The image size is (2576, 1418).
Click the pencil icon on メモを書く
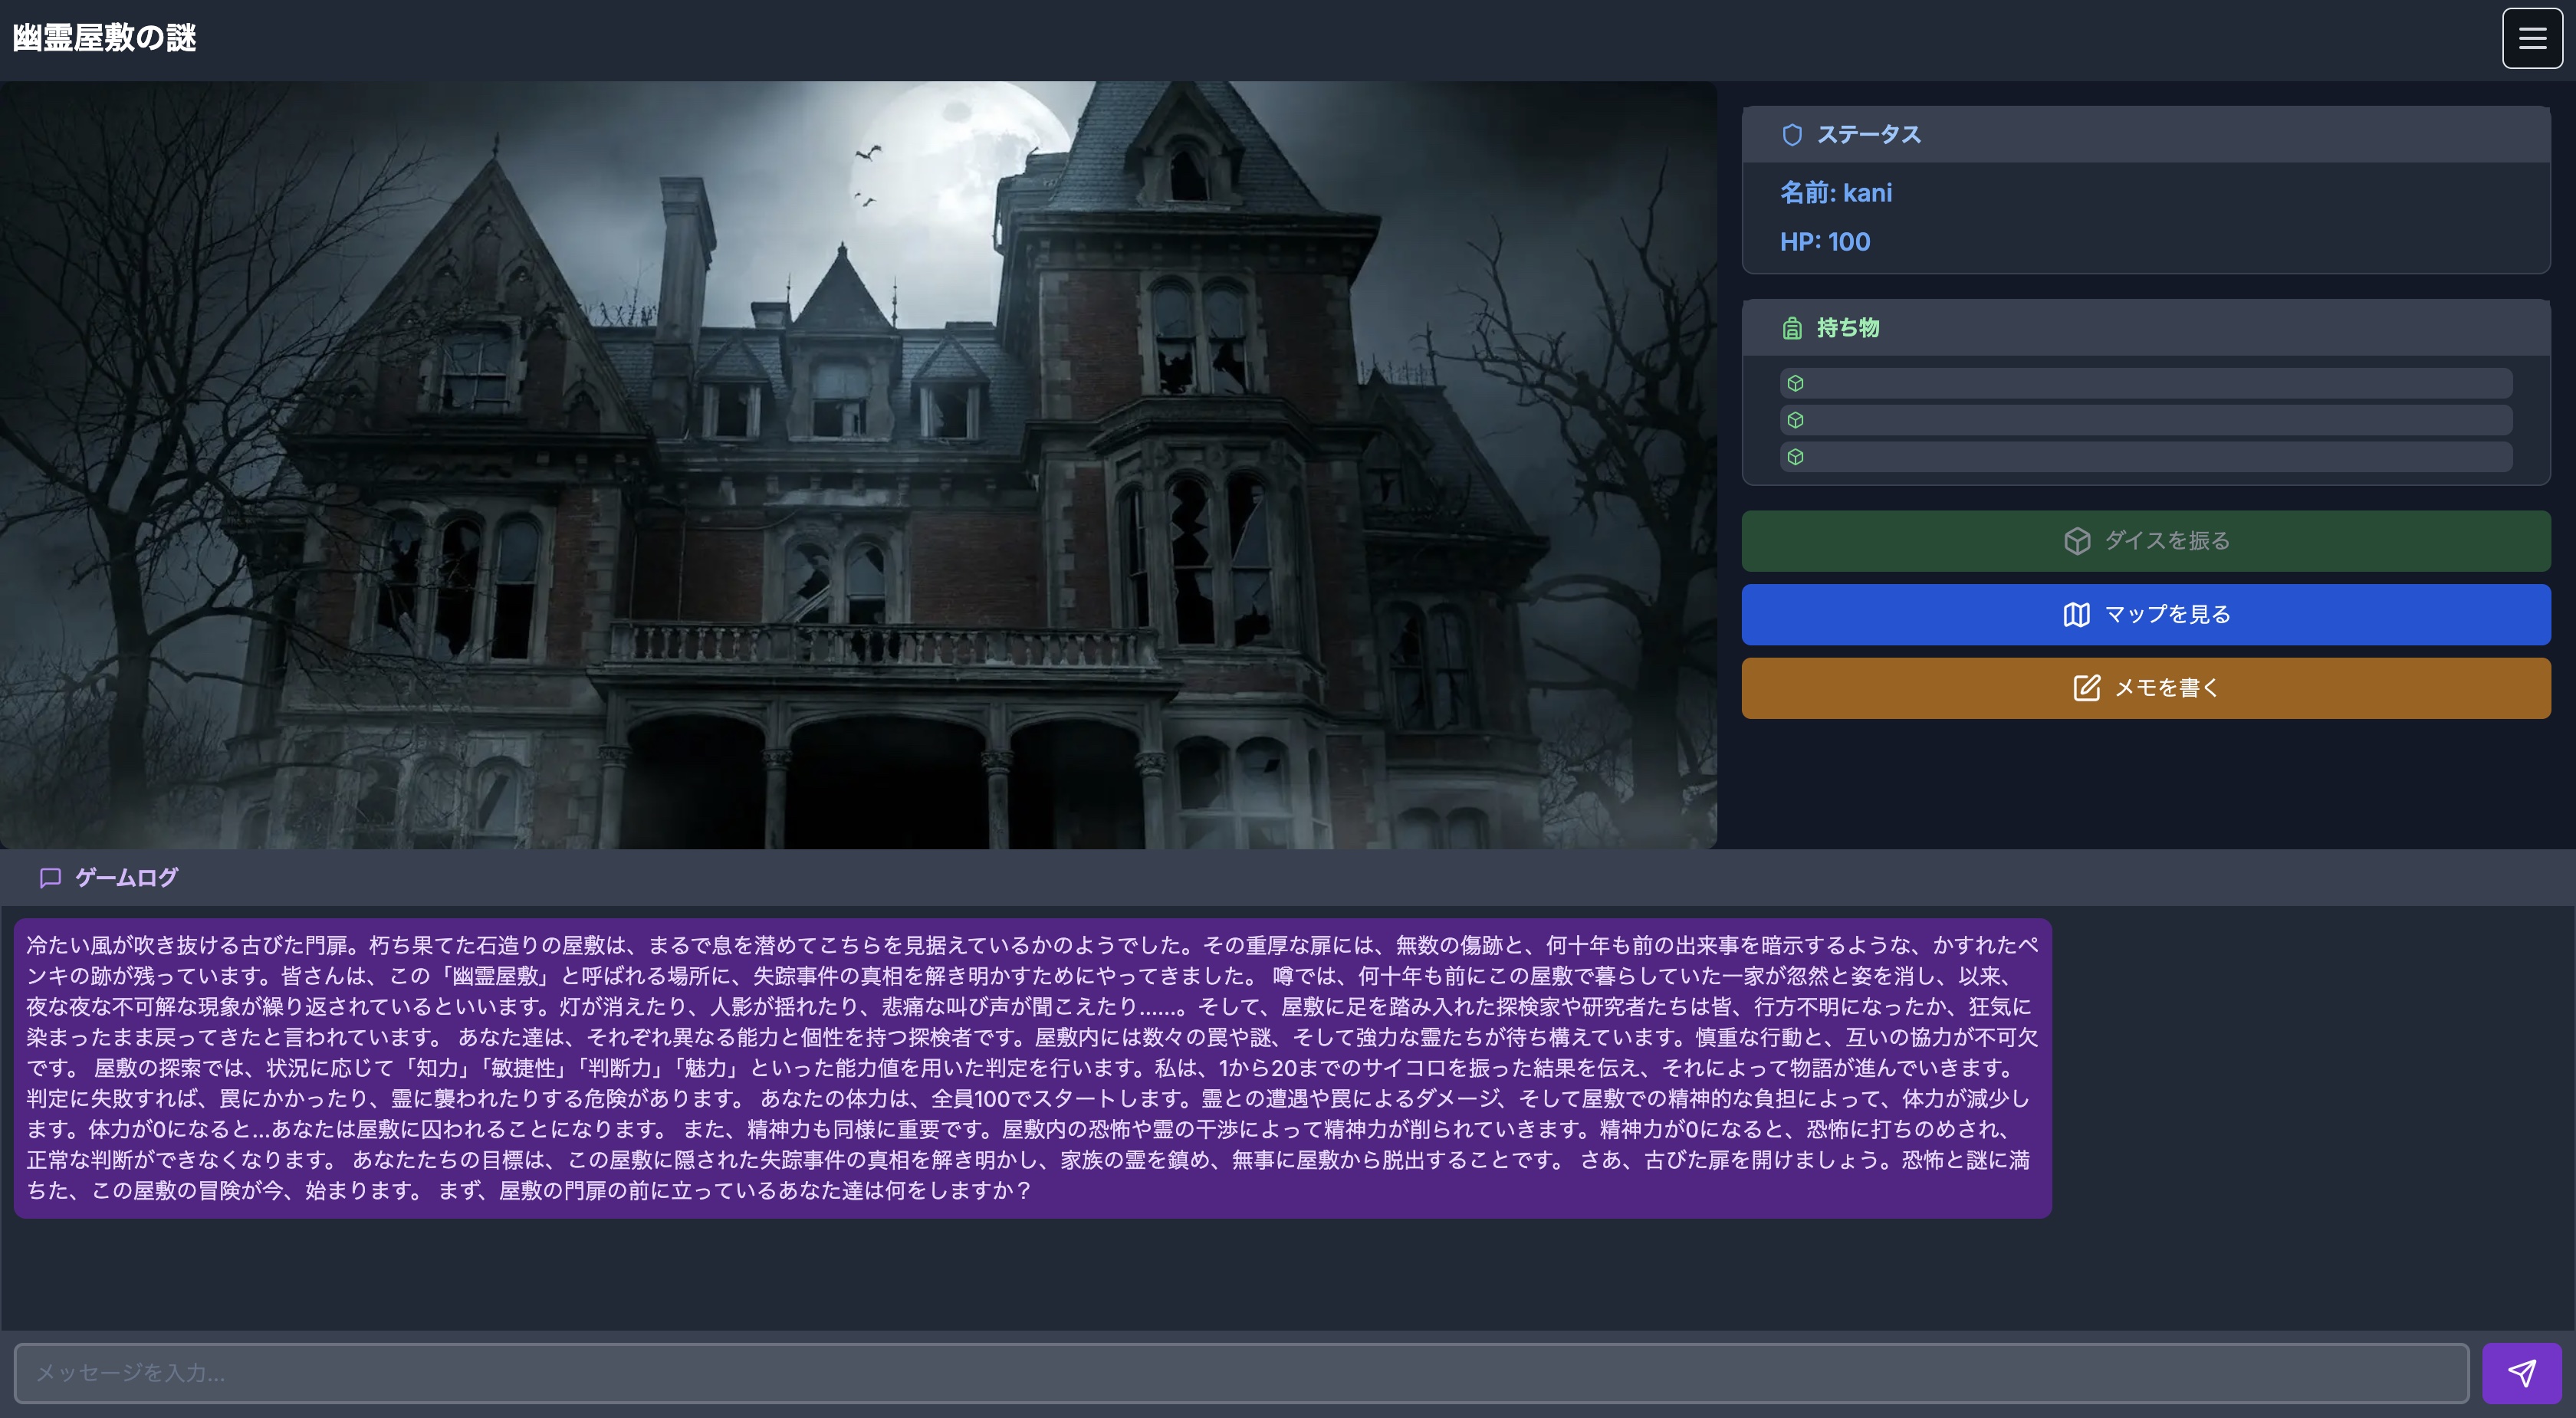[2086, 688]
